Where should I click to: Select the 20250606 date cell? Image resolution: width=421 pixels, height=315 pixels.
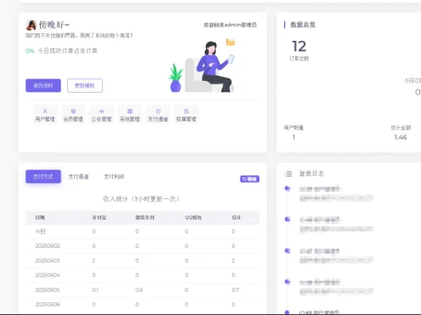tap(48, 304)
